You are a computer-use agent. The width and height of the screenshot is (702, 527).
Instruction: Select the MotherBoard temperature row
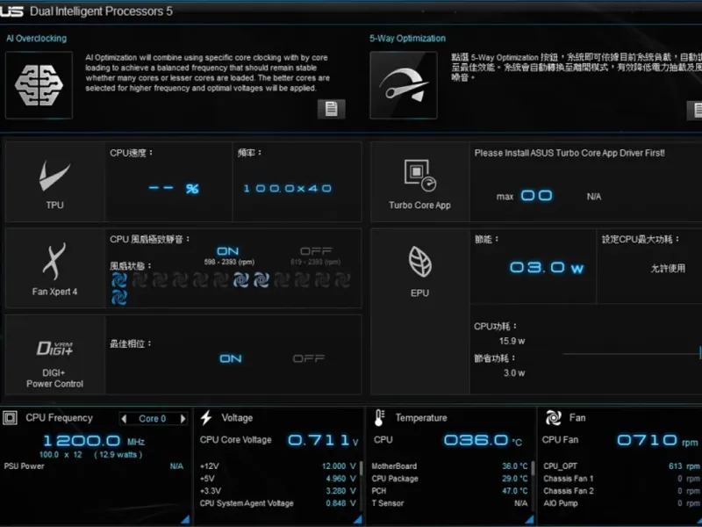coord(450,466)
